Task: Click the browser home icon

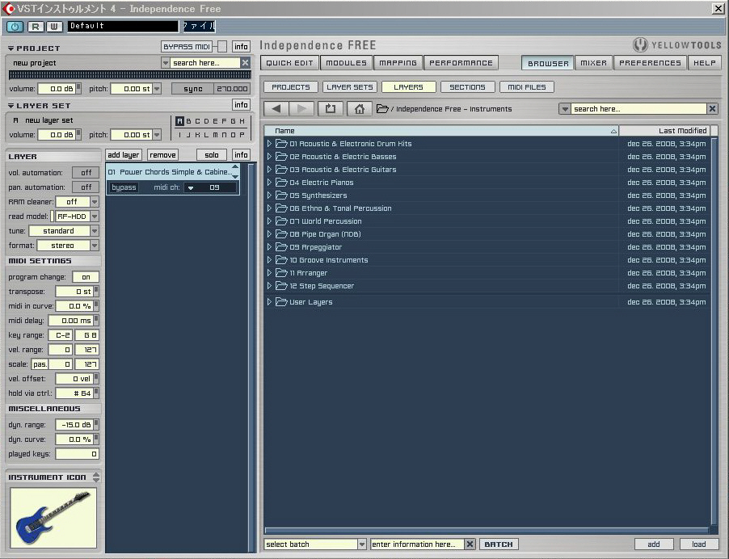Action: (x=360, y=109)
